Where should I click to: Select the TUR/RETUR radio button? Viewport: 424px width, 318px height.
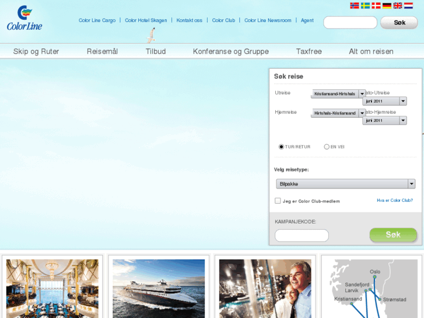click(281, 146)
